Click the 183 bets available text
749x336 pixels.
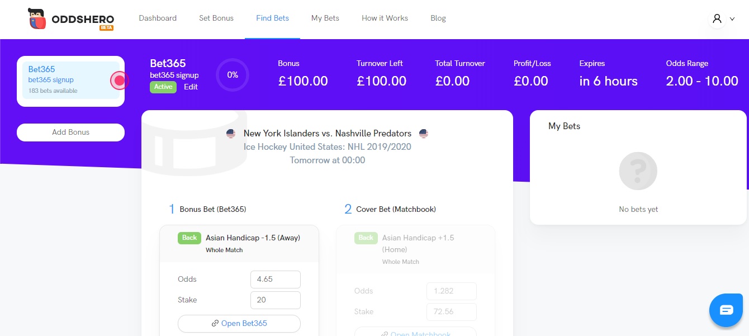53,91
